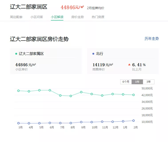Click the 34,000元 axis label
This screenshot has height=142, width=168.
(x=147, y=102)
